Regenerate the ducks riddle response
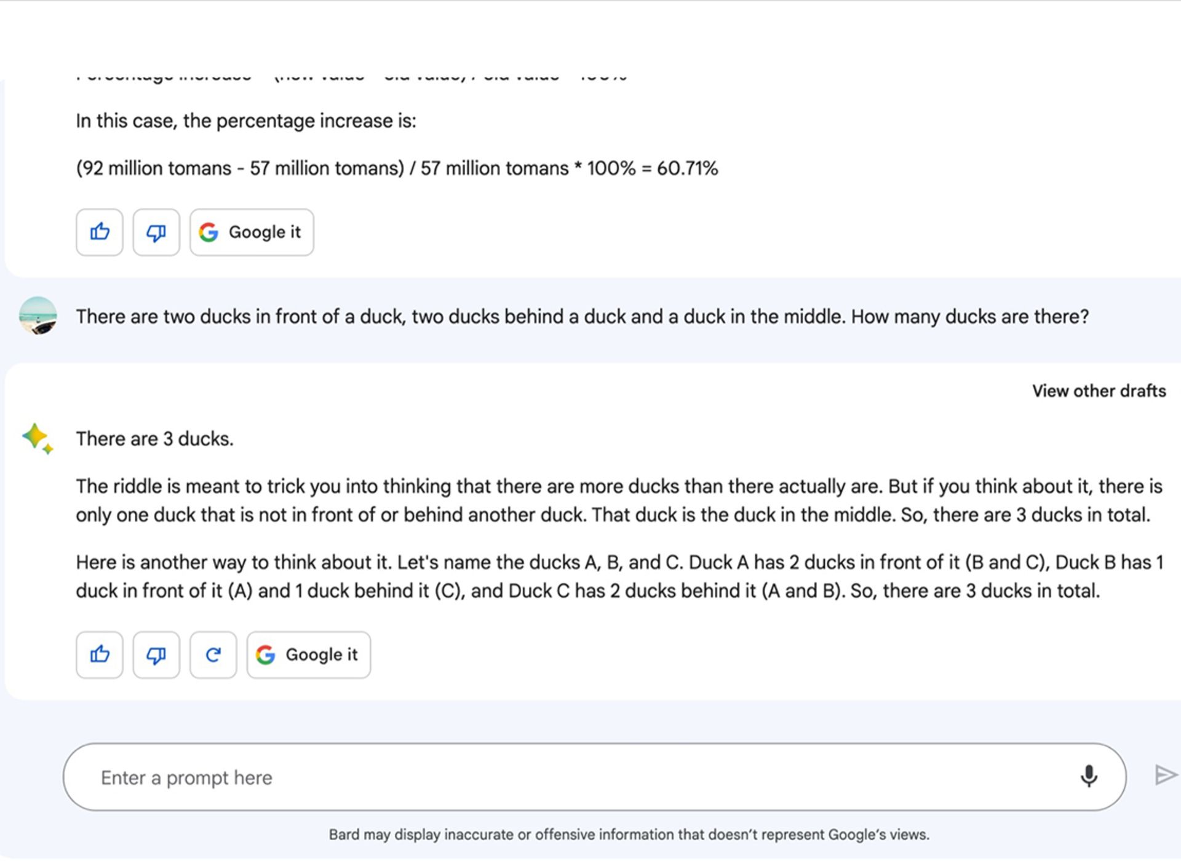The height and width of the screenshot is (861, 1181). (x=213, y=655)
